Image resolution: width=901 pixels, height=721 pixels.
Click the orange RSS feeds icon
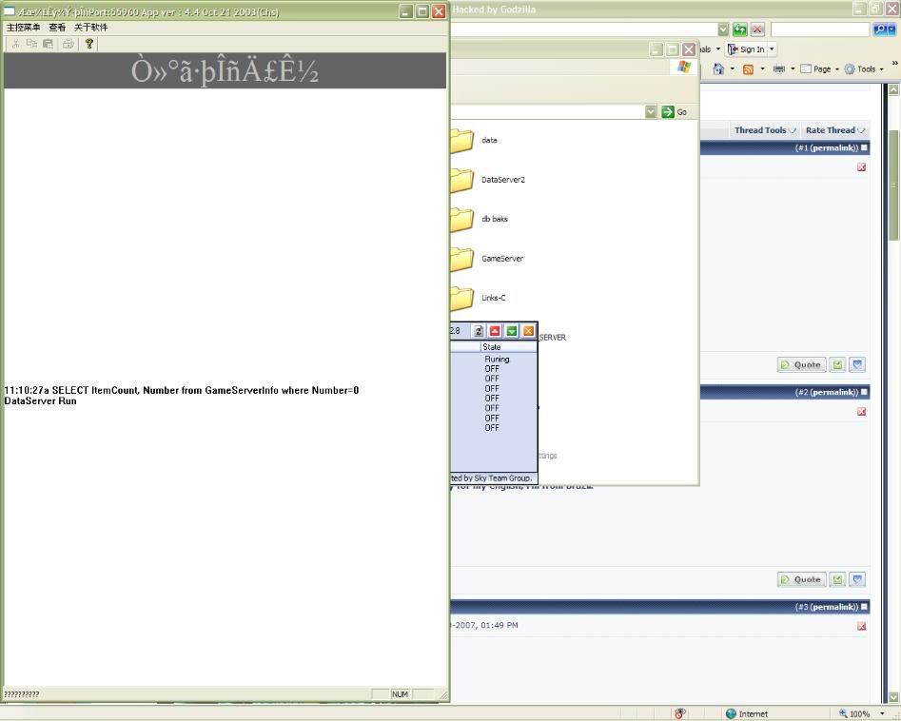(x=749, y=69)
